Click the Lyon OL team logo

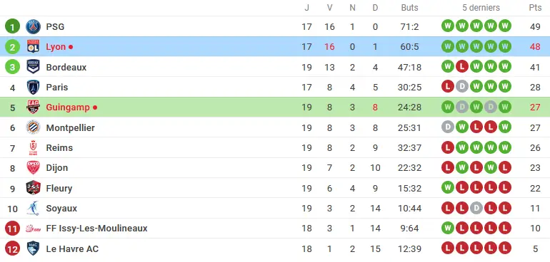coord(33,46)
